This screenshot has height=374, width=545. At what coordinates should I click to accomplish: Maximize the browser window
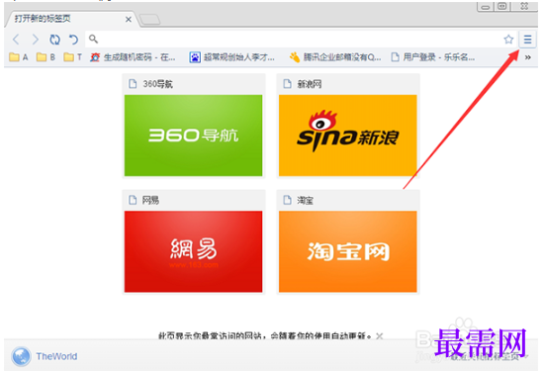(x=502, y=7)
